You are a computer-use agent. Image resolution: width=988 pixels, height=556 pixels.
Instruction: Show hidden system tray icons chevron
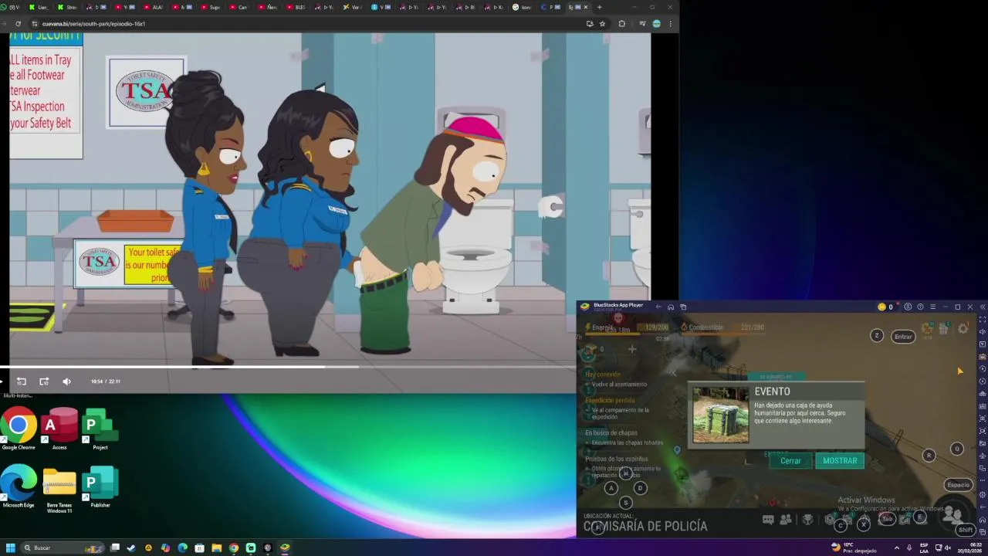pyautogui.click(x=896, y=548)
